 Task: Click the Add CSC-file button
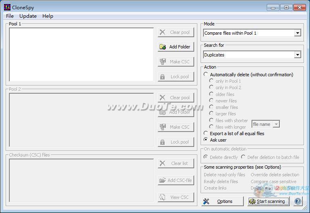point(176,180)
